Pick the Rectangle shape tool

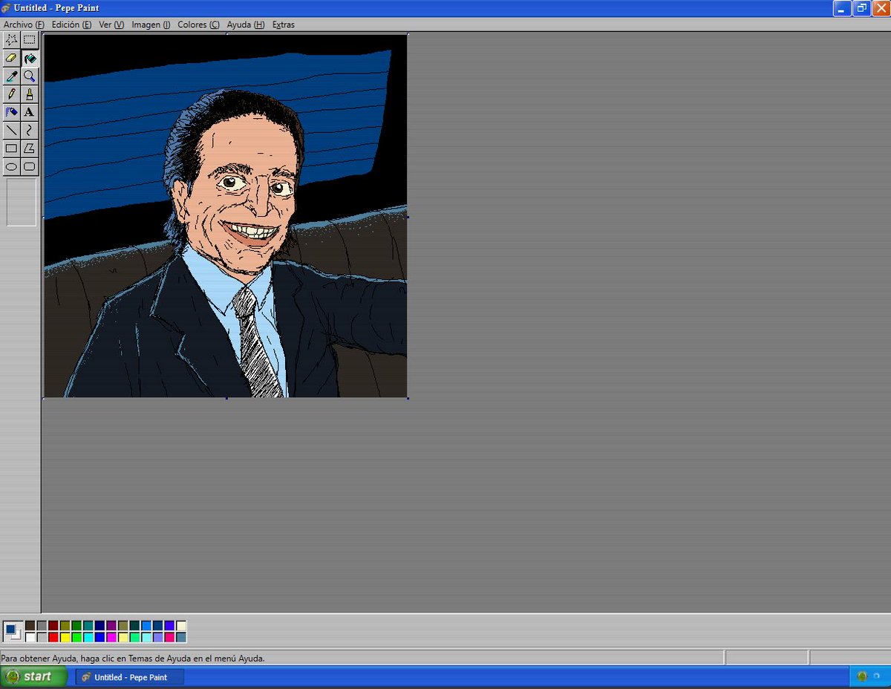click(11, 148)
